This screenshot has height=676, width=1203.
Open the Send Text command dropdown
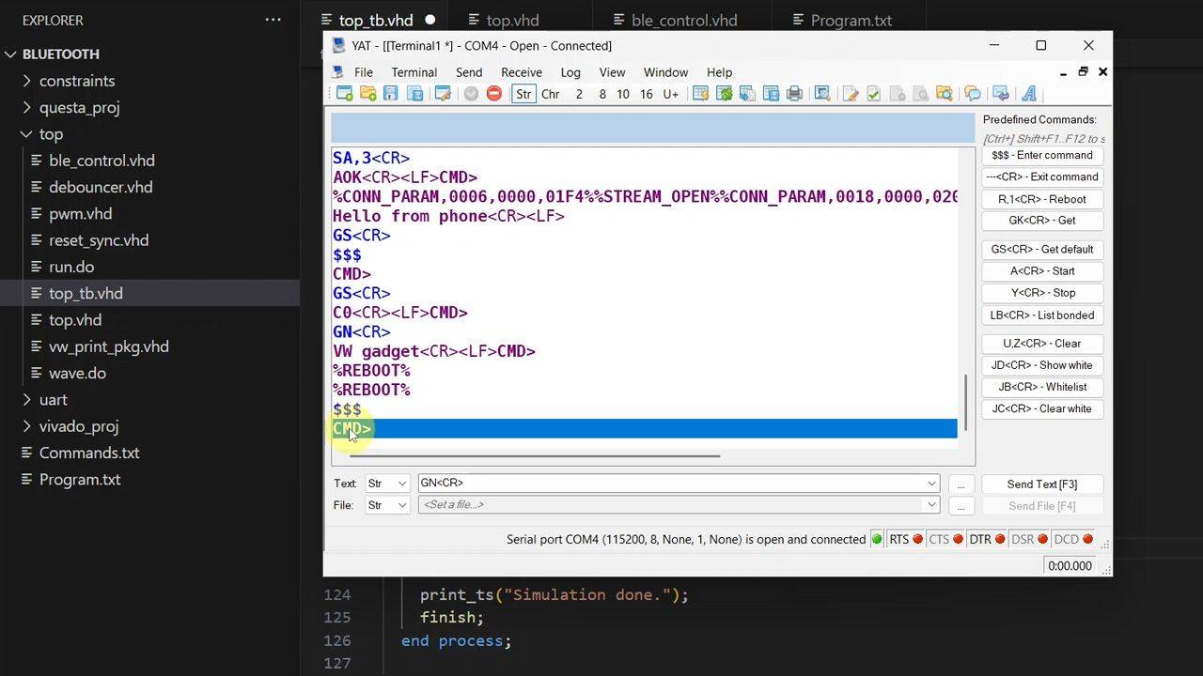(931, 484)
